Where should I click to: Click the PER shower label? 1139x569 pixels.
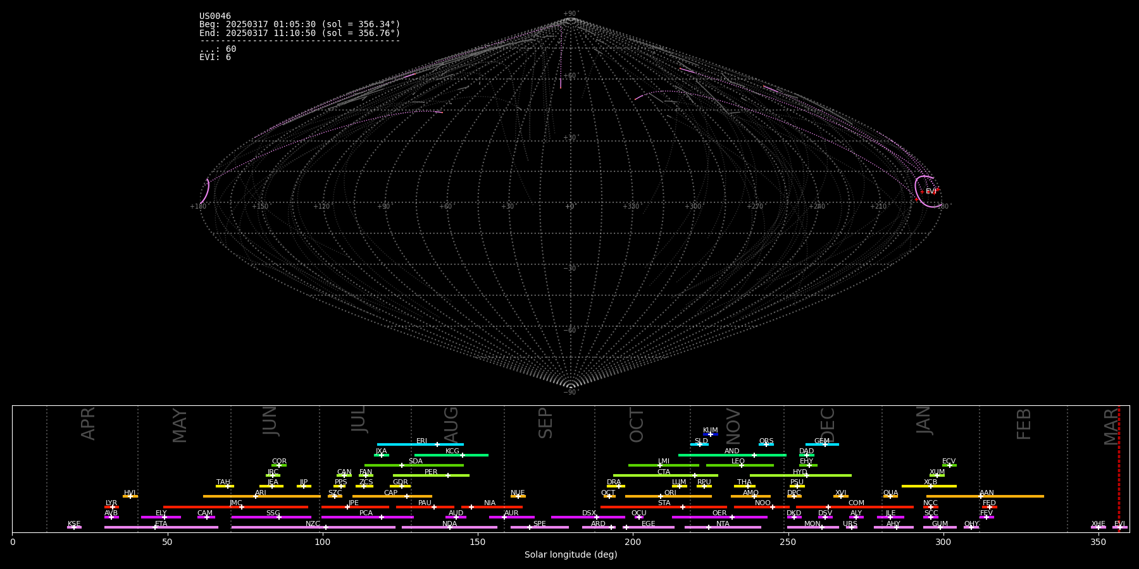(x=431, y=472)
